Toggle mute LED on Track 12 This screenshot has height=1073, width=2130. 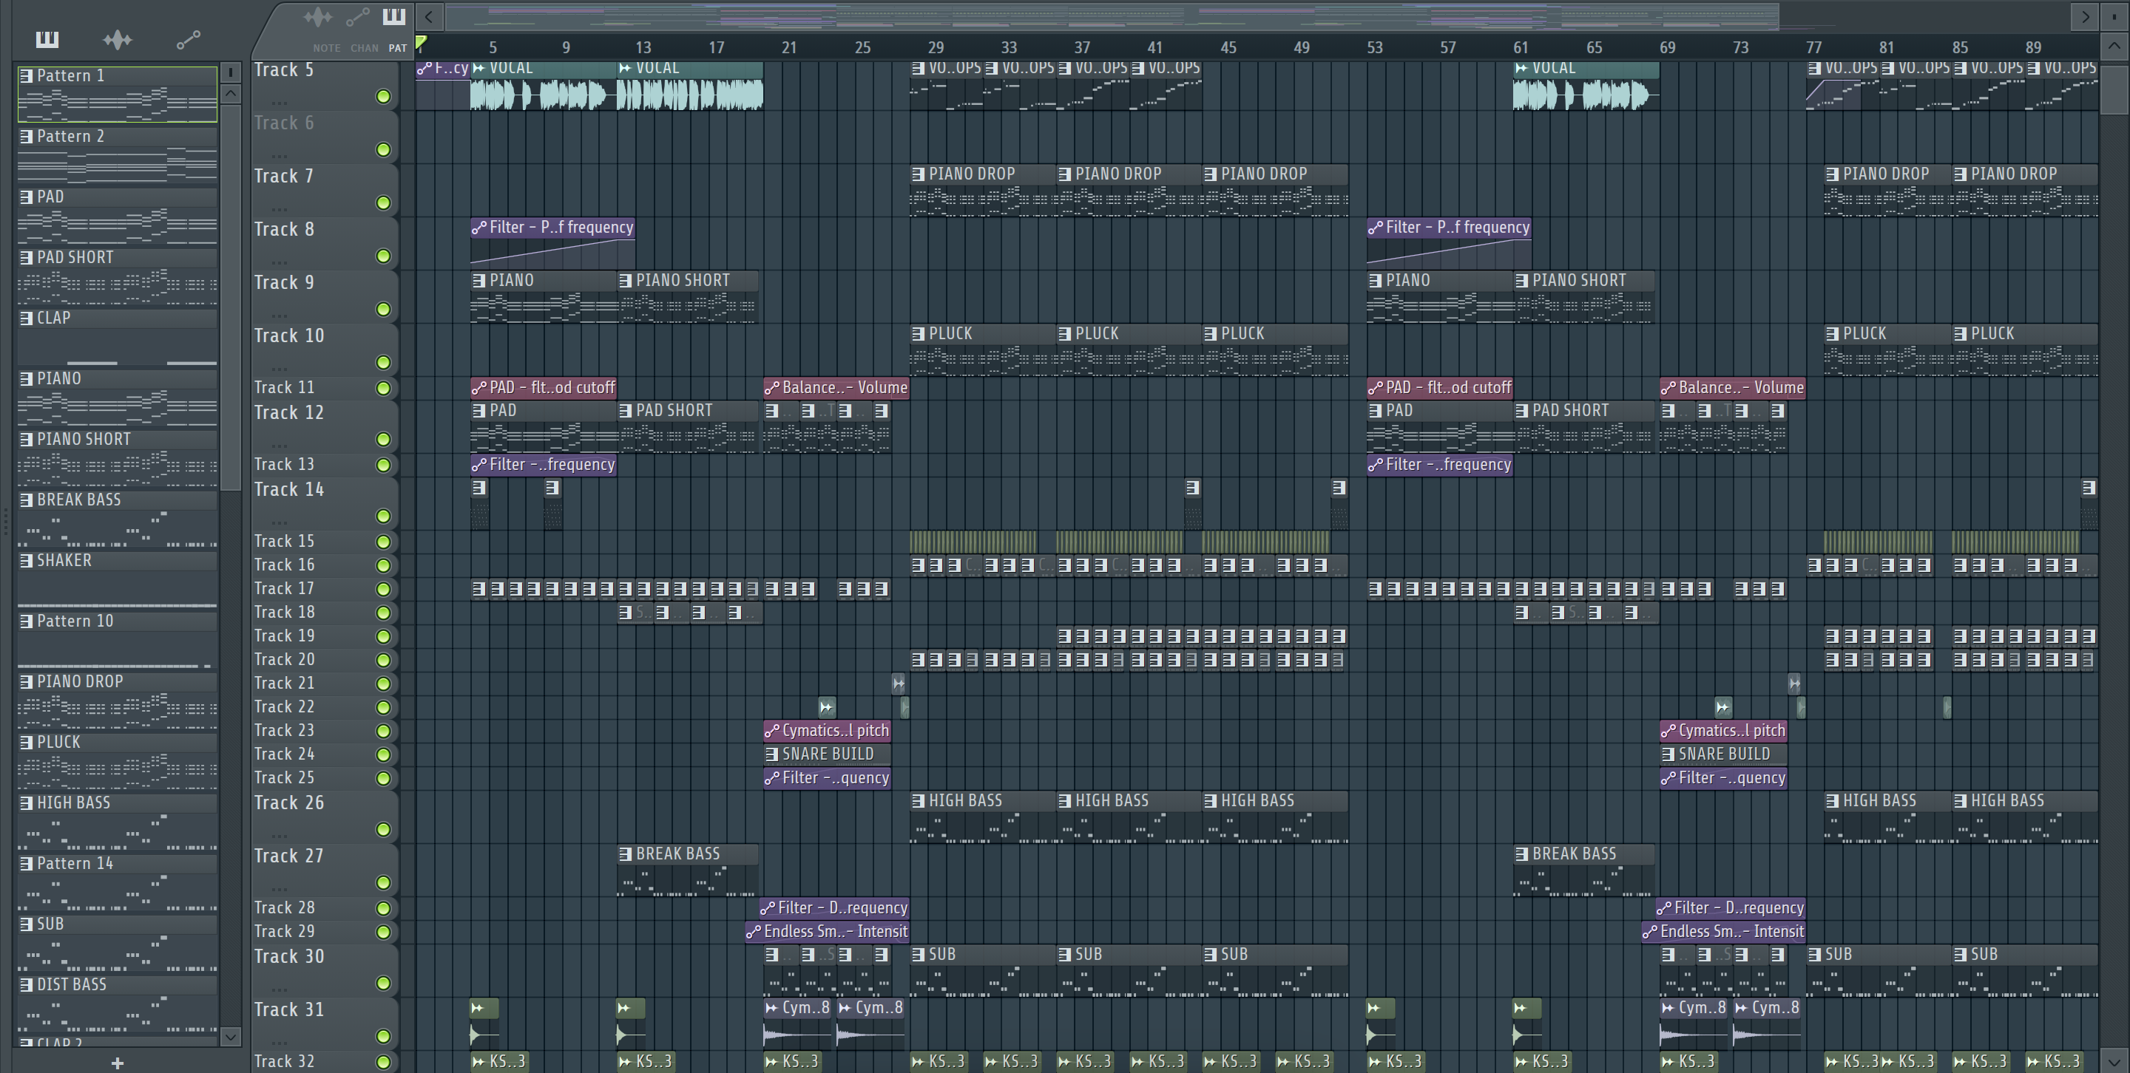[x=383, y=440]
